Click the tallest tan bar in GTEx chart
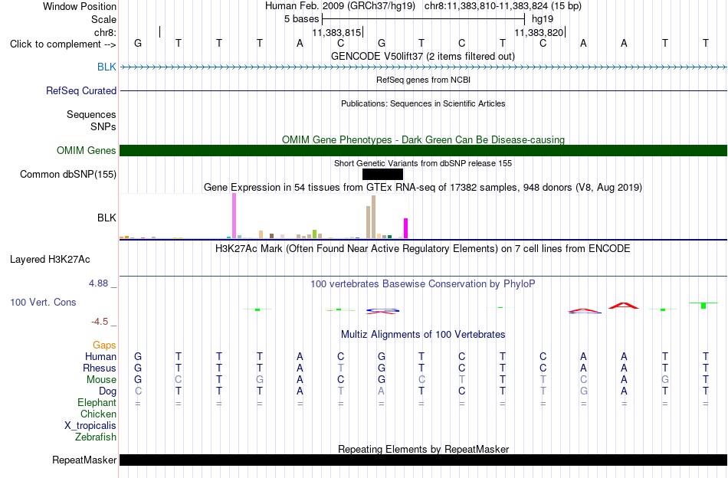The height and width of the screenshot is (478, 728). click(373, 217)
